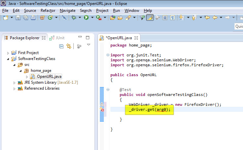Open the File menu

tap(5, 11)
